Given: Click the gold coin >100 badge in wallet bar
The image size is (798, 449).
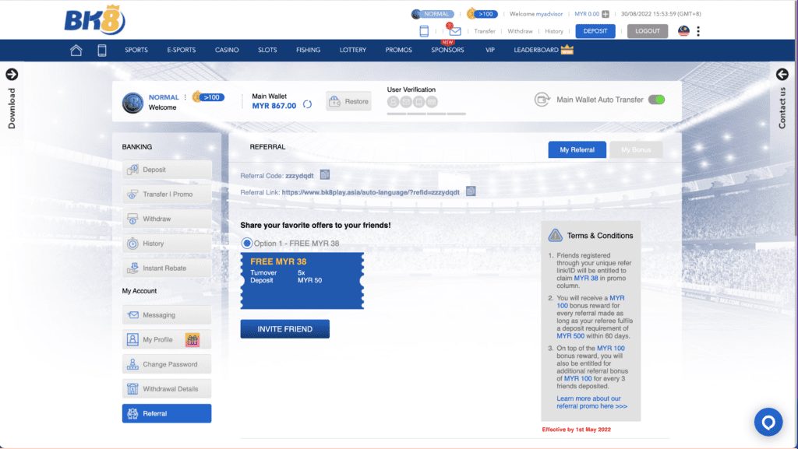Looking at the screenshot, I should (208, 97).
